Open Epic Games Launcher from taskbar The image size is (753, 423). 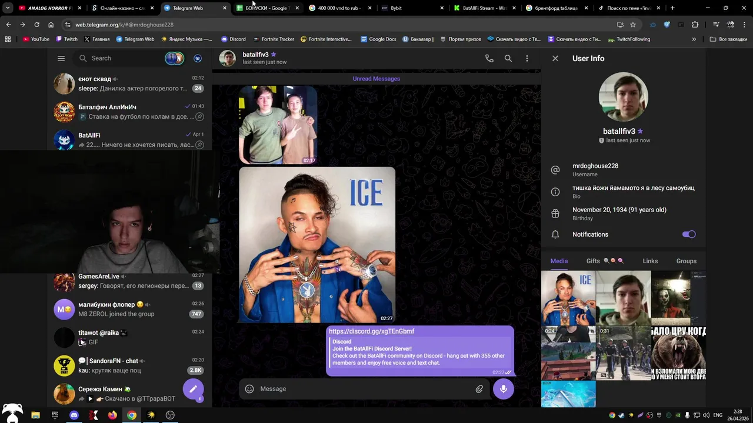55,415
